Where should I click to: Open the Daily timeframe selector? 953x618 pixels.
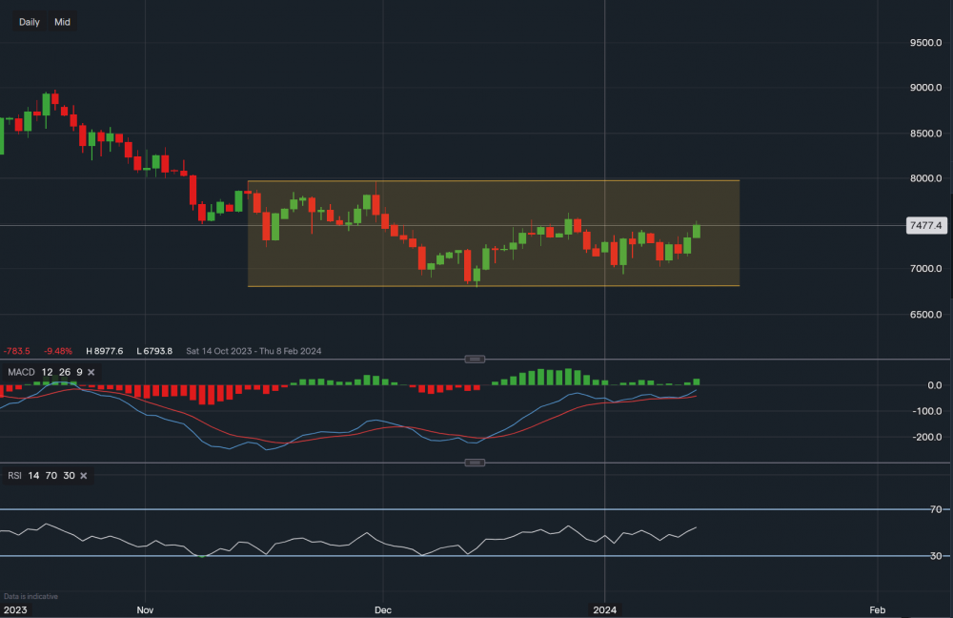click(30, 22)
